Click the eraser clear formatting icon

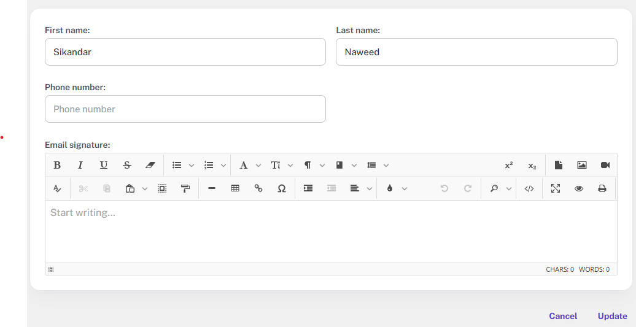[150, 165]
